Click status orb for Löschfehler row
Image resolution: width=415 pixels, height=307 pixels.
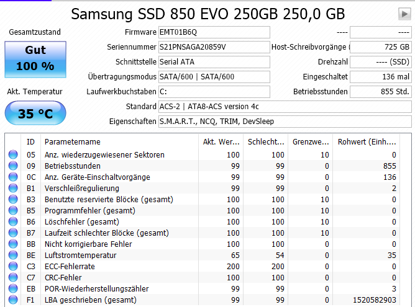(13, 221)
